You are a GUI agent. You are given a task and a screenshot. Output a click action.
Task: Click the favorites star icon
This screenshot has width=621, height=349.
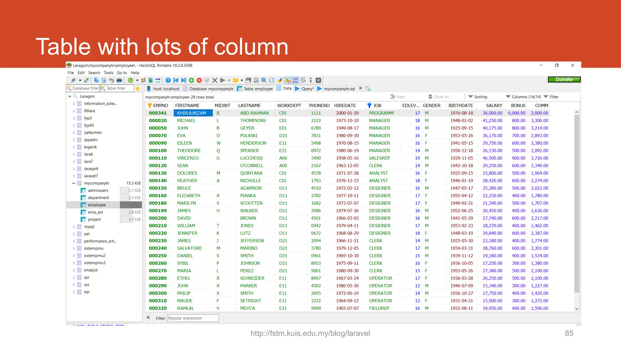[138, 88]
